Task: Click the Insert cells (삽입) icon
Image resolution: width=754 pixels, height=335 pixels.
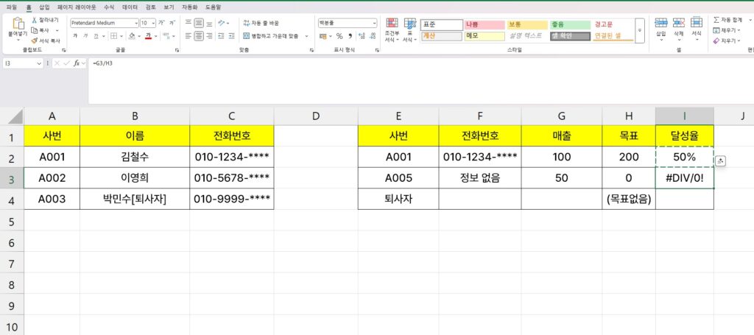Action: coord(660,26)
